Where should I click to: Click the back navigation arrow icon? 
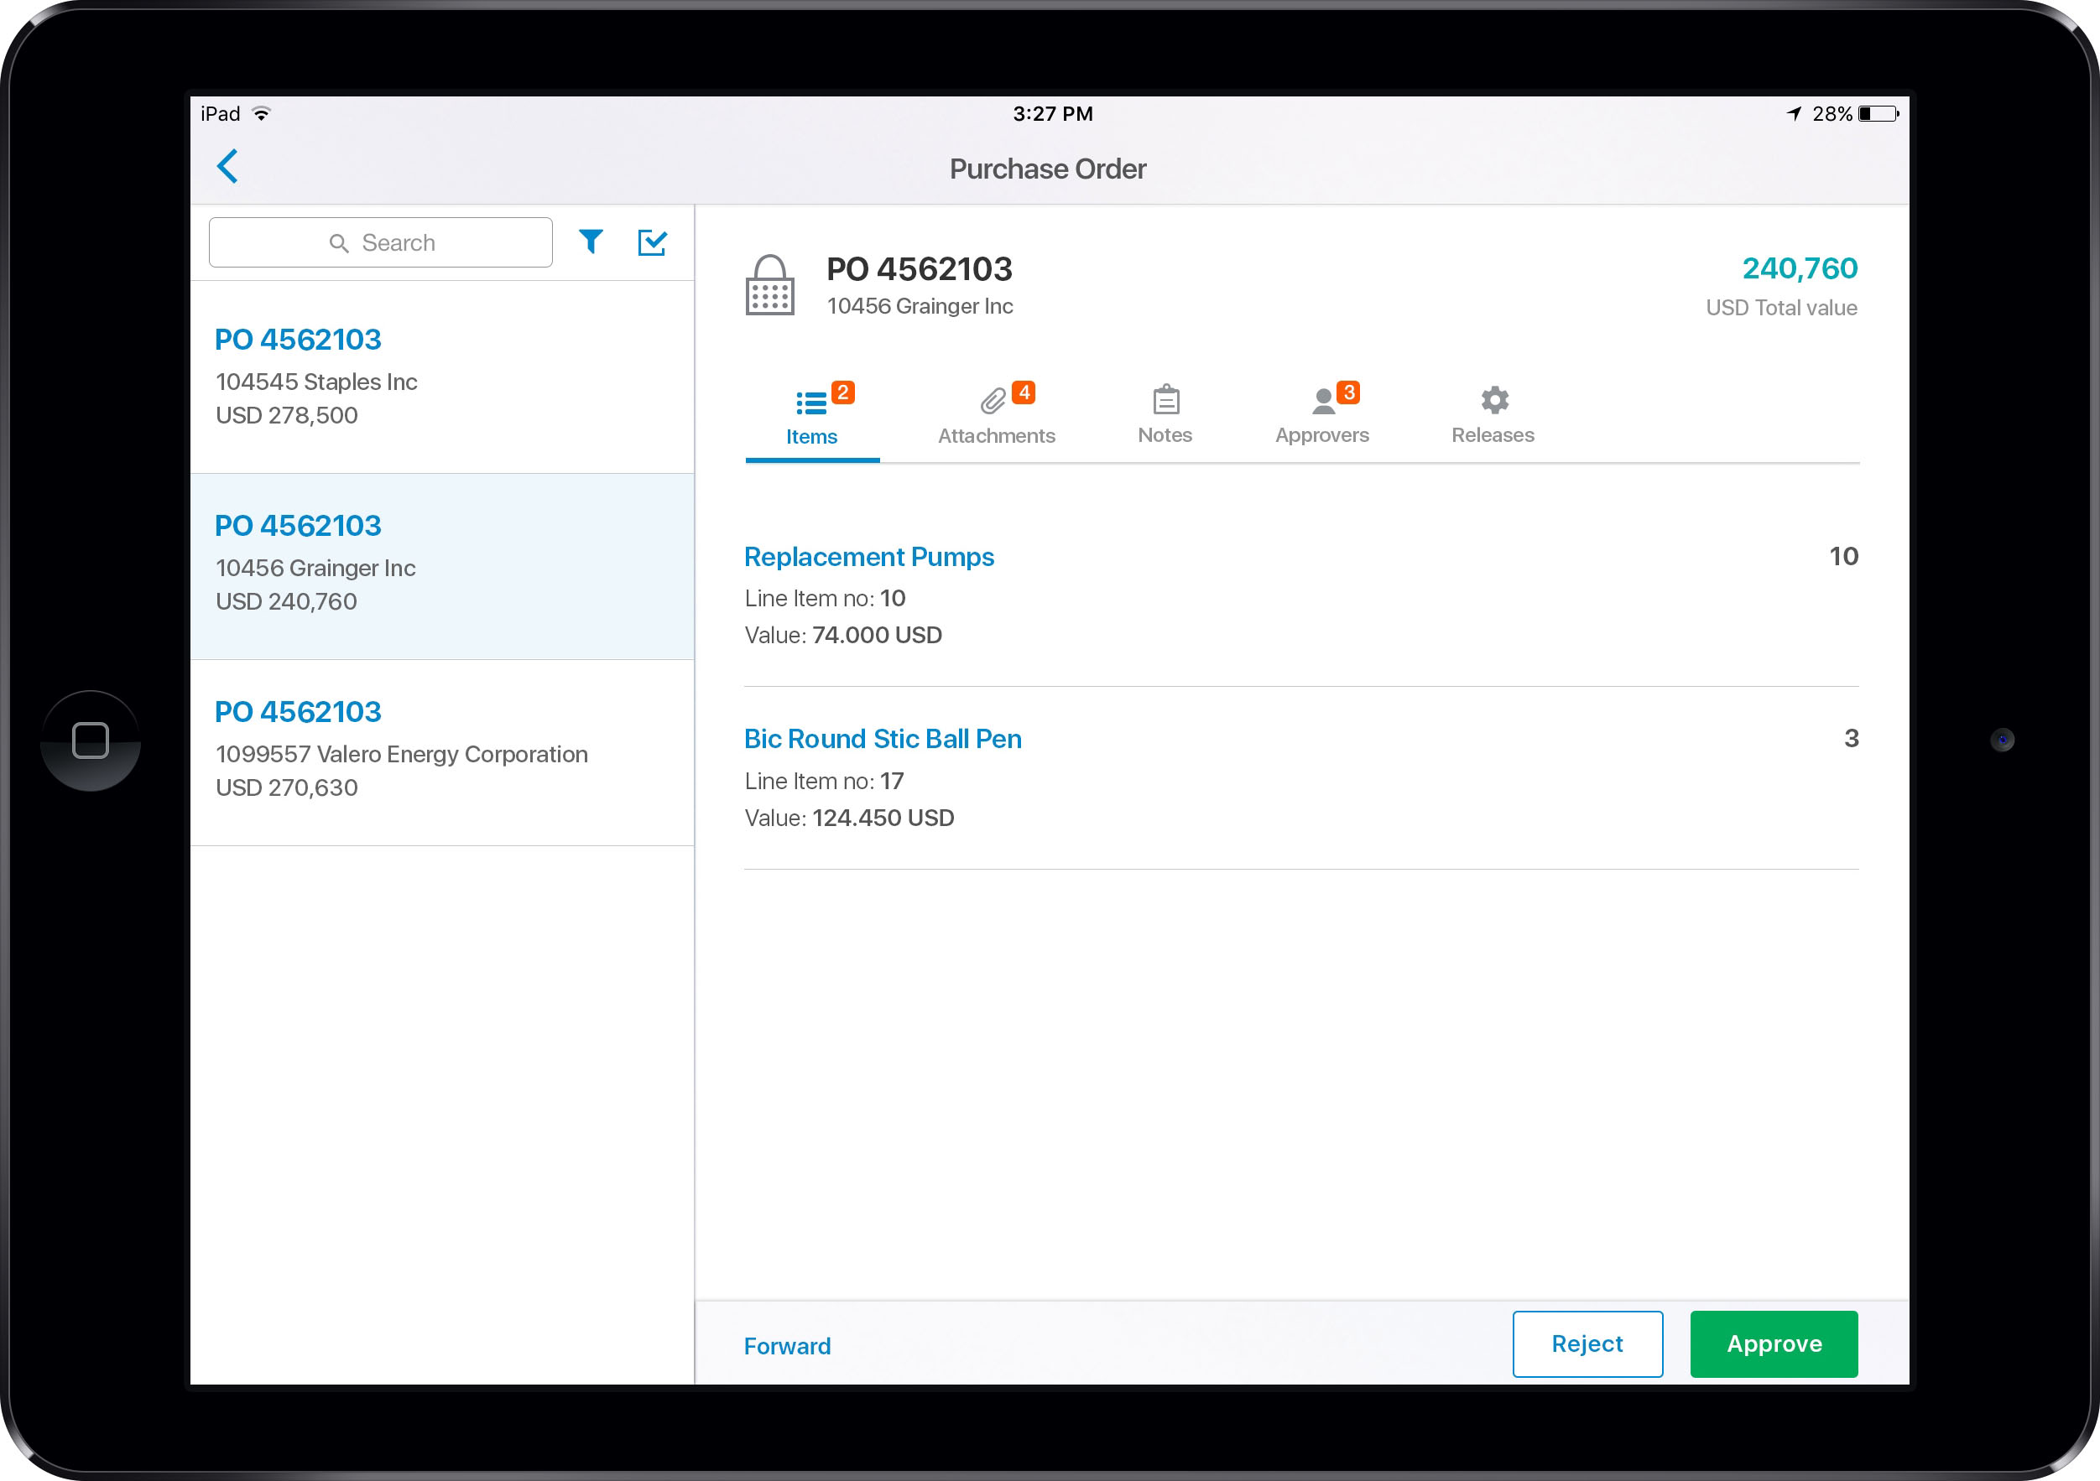click(x=227, y=167)
